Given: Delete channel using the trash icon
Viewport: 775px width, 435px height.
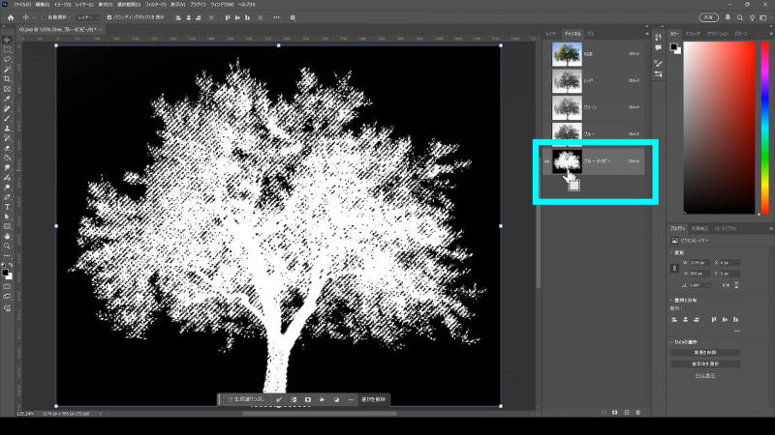Looking at the screenshot, I should [637, 411].
